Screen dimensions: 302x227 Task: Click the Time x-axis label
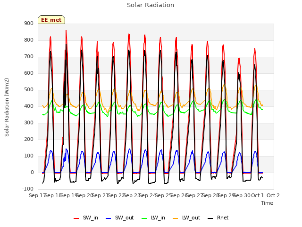[x=267, y=203]
